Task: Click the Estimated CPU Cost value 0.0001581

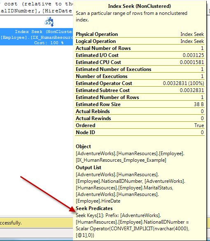Action: 192,62
